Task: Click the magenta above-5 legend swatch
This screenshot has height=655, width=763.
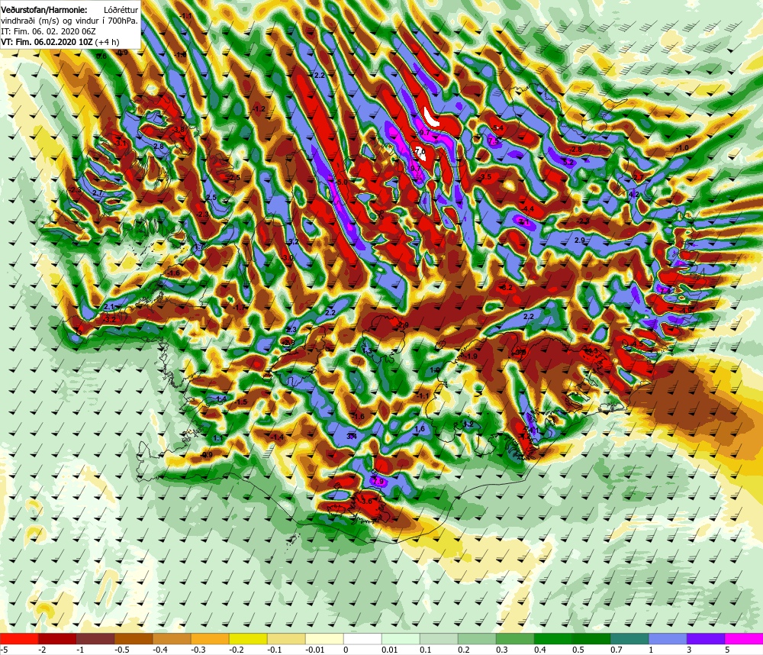Action: pyautogui.click(x=744, y=639)
